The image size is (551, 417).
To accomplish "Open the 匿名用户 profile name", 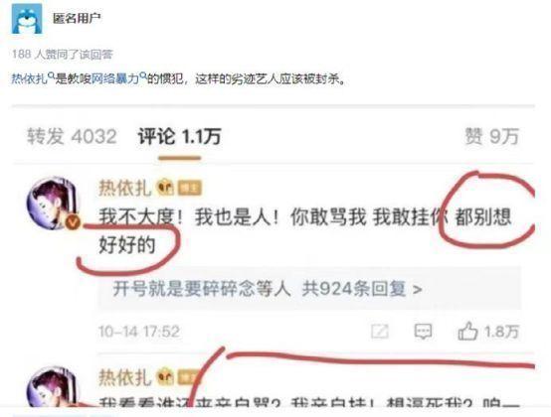I will 77,18.
